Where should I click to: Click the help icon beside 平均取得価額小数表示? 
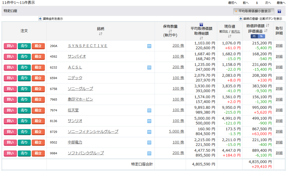[279, 12]
